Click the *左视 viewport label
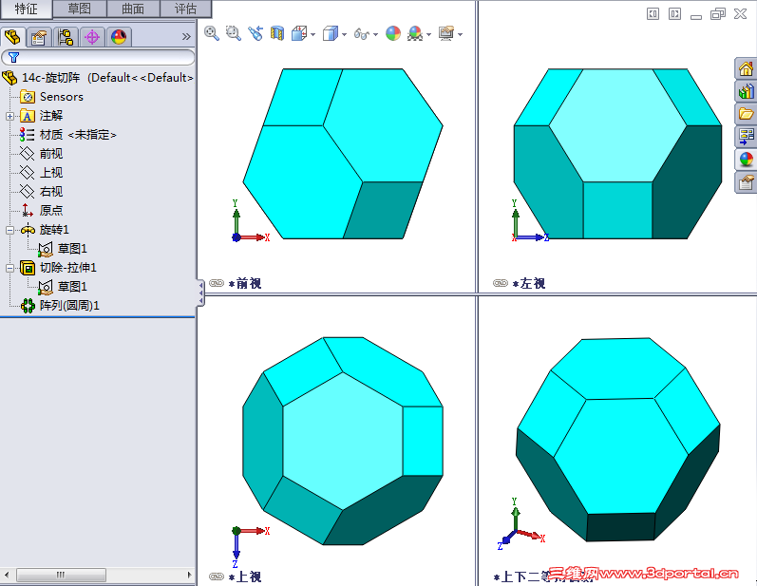Image resolution: width=757 pixels, height=586 pixels. [x=529, y=283]
